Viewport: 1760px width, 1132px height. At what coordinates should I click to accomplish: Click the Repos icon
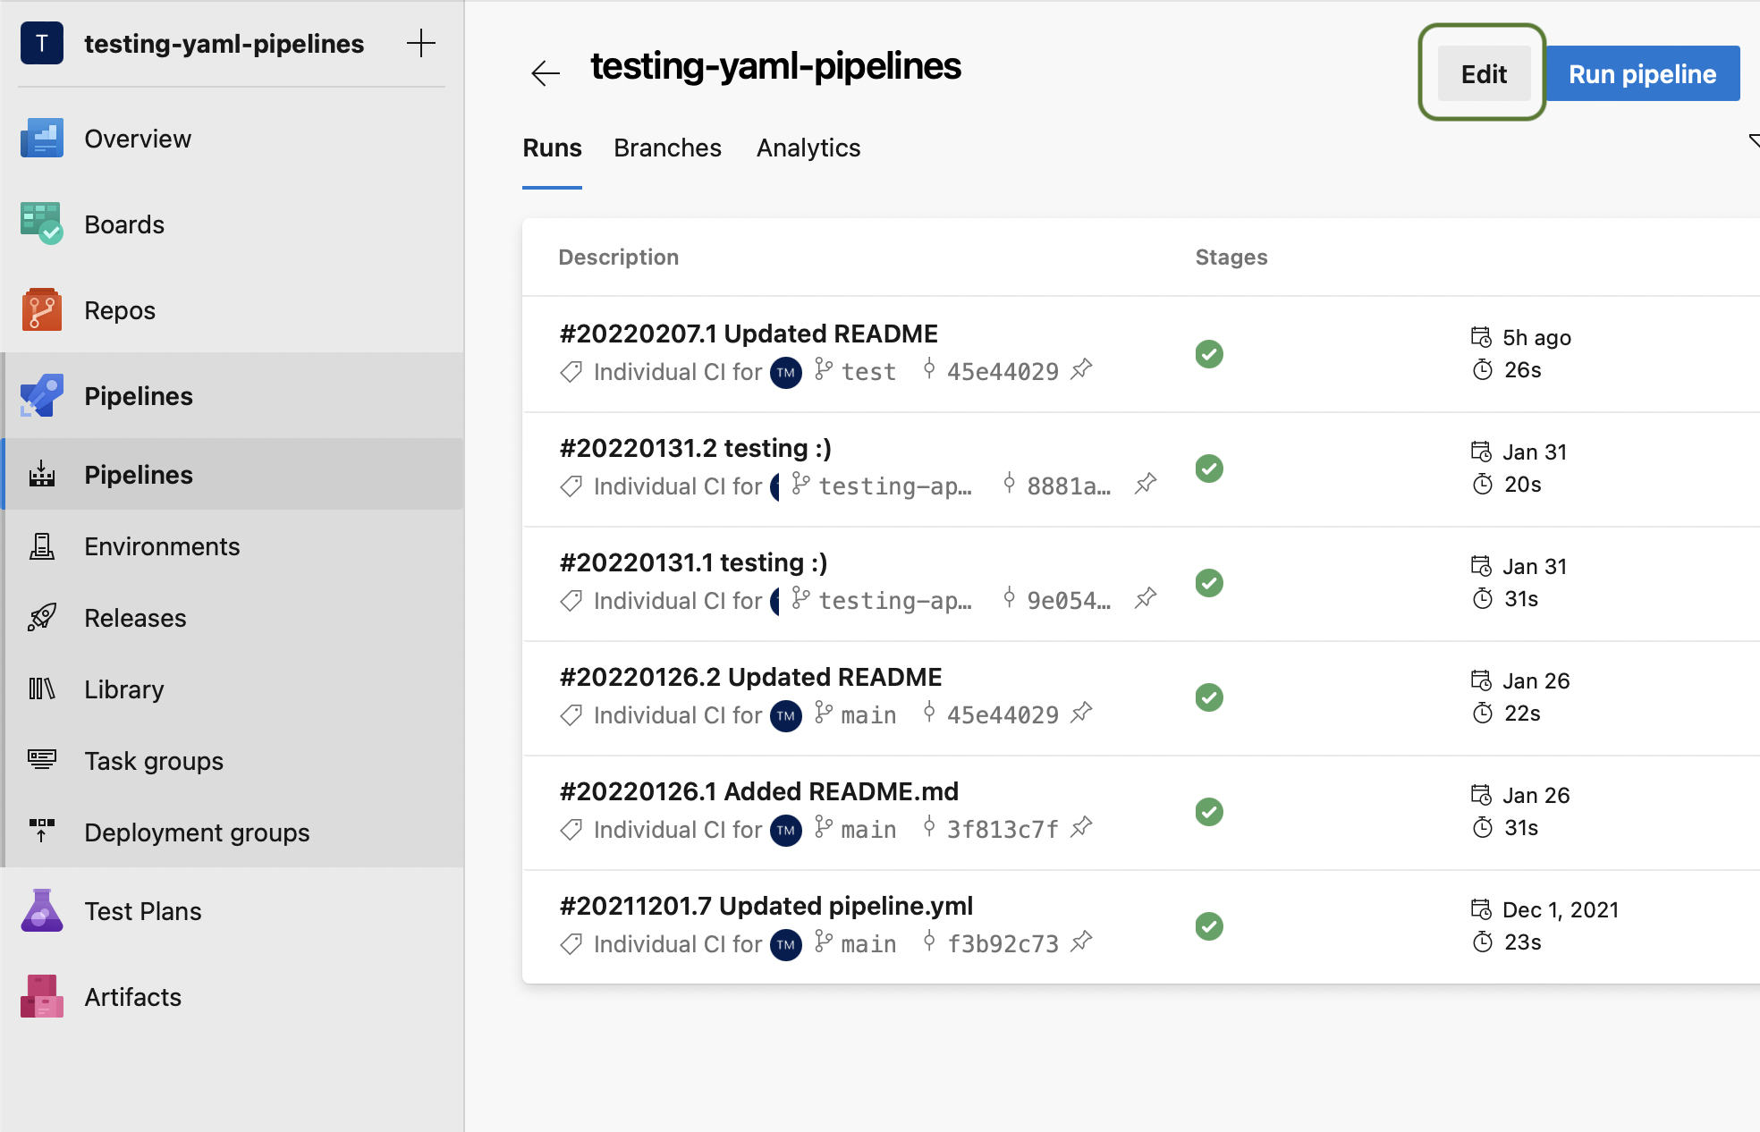[x=41, y=310]
